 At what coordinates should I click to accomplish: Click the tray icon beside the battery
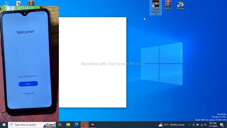click(x=194, y=125)
